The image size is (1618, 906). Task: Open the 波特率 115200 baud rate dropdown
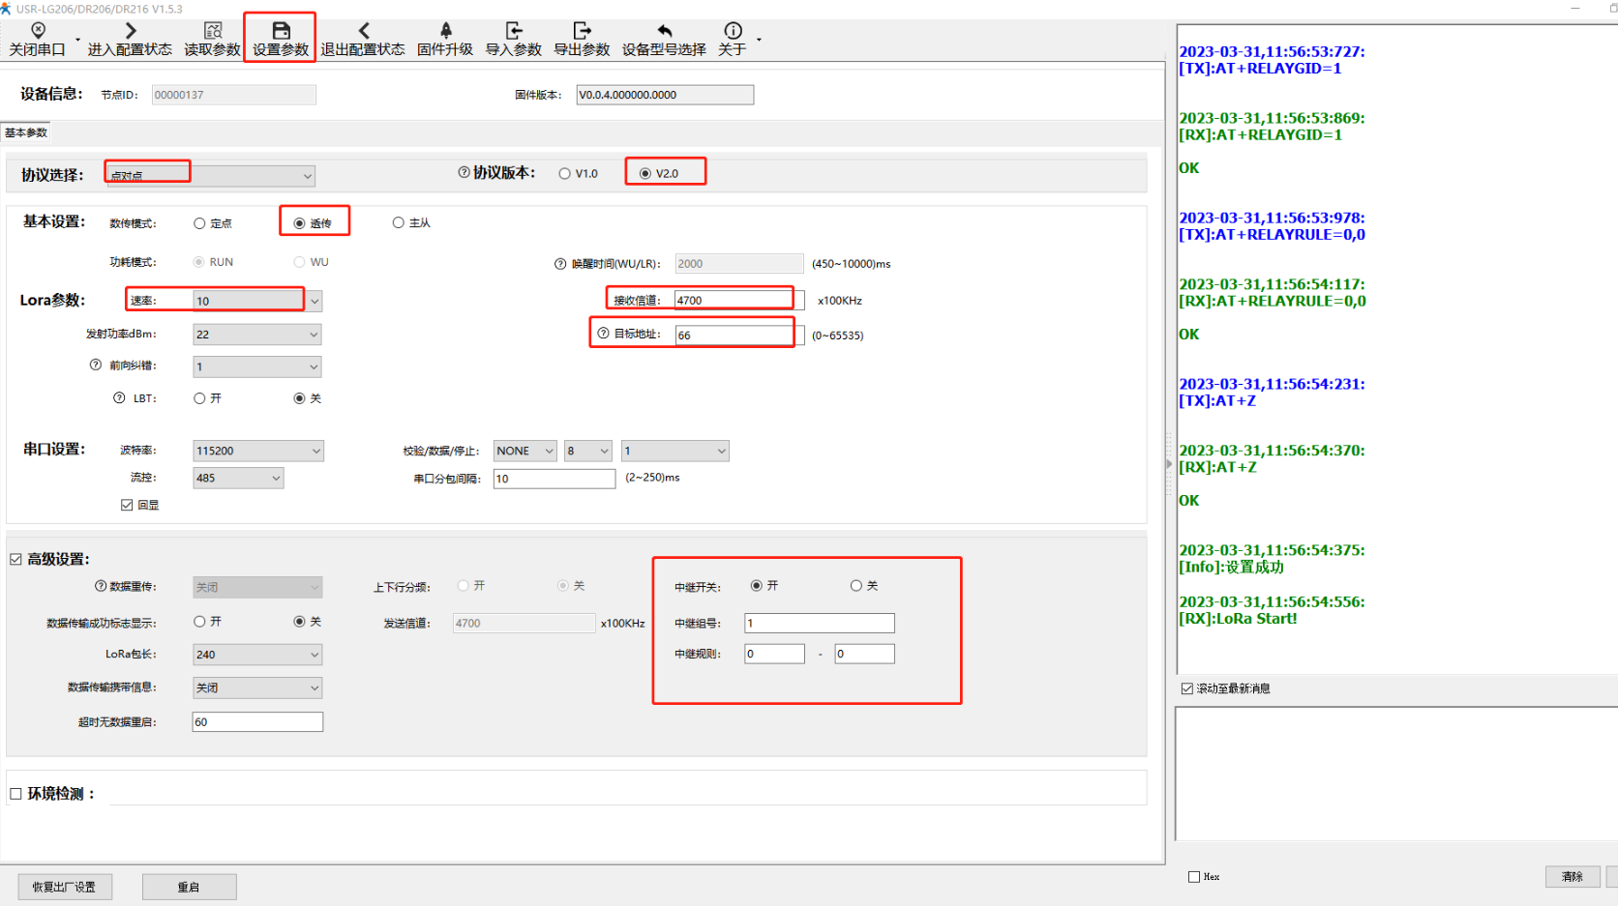[315, 451]
